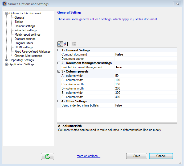Select Options for this document label
The image size is (184, 166).
[x=25, y=13]
